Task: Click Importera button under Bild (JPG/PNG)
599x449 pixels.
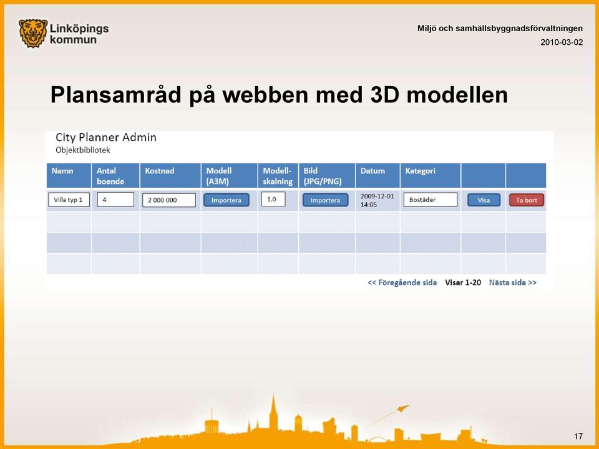Action: tap(325, 200)
